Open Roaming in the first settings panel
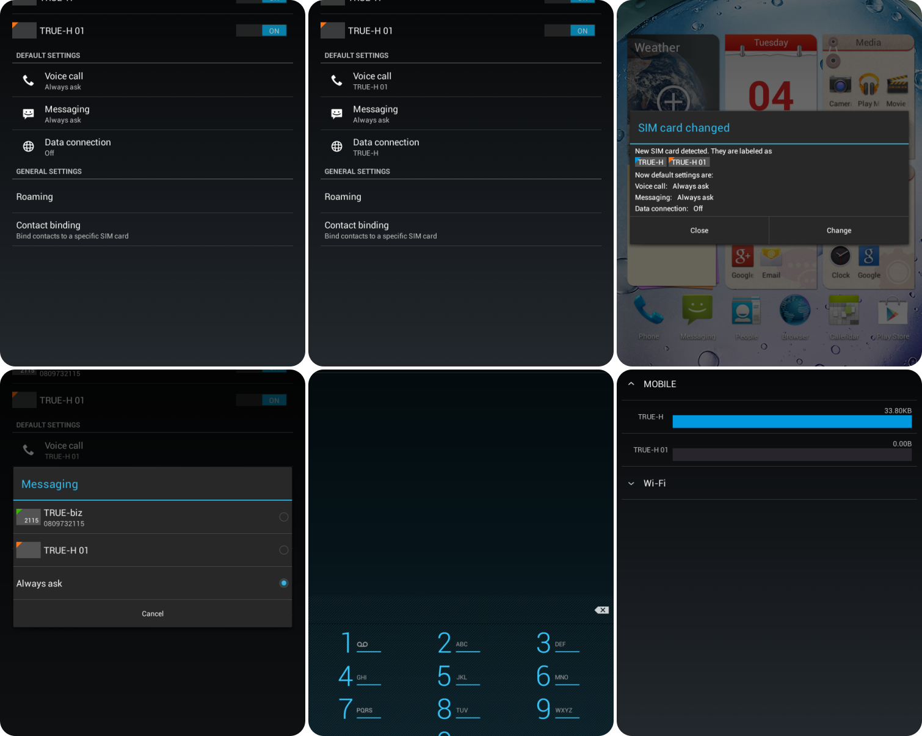The width and height of the screenshot is (922, 736). [x=153, y=197]
